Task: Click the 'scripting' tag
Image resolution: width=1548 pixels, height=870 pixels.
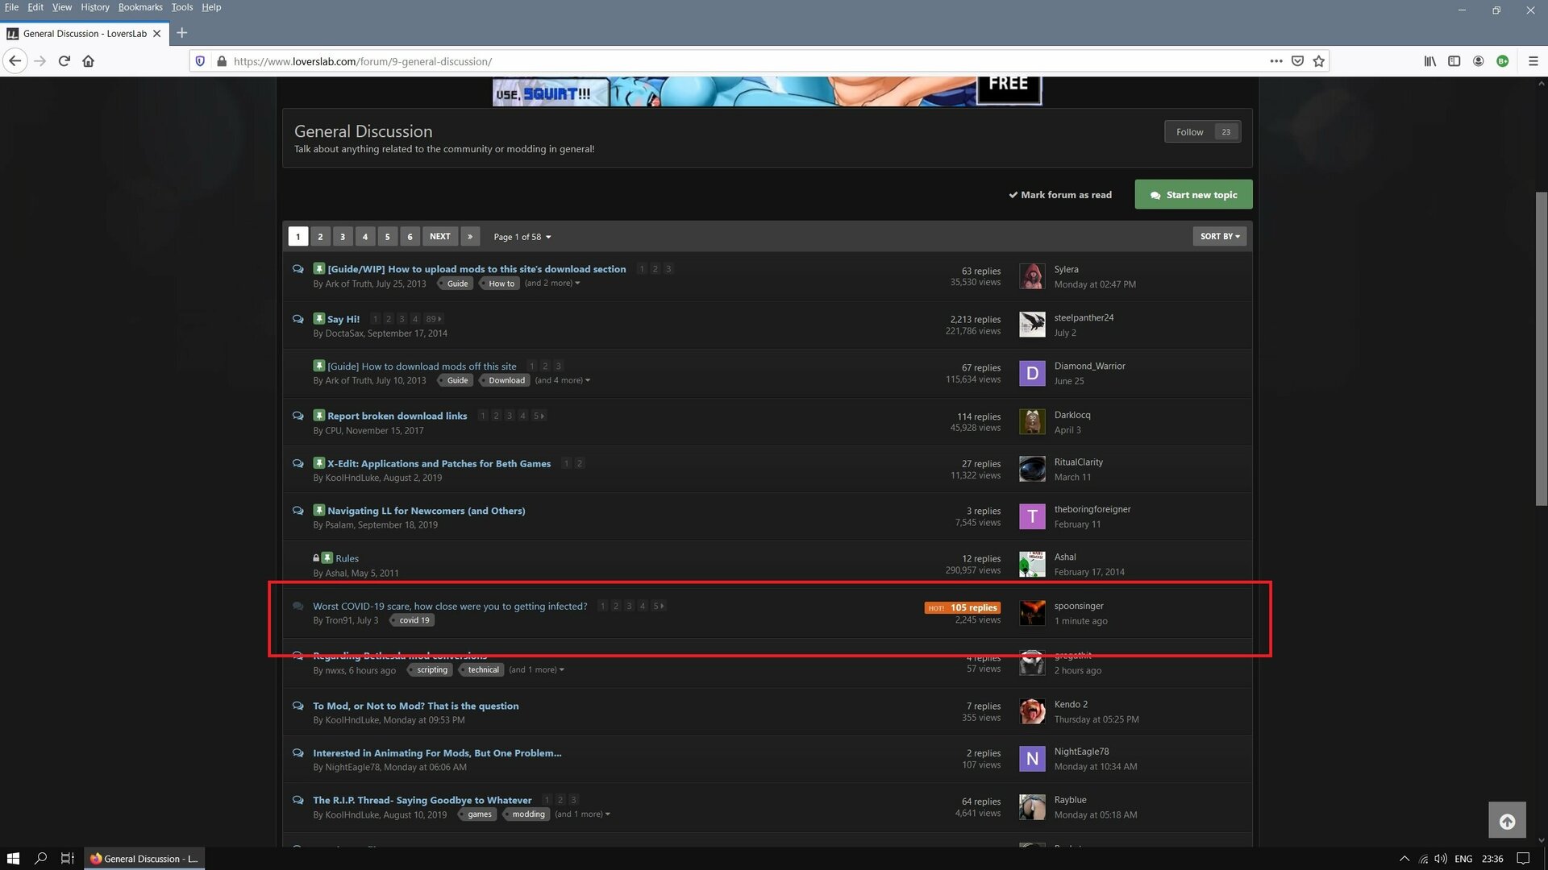Action: 431,669
